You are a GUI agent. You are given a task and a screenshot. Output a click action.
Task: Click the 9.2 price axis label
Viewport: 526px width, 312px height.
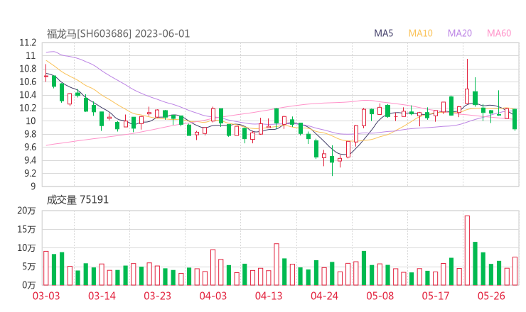click(x=30, y=174)
